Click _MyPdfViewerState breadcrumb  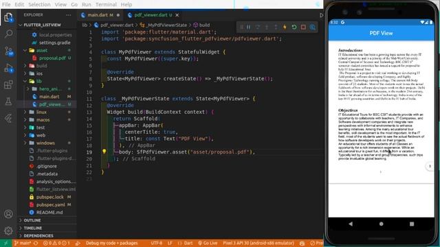167,25
